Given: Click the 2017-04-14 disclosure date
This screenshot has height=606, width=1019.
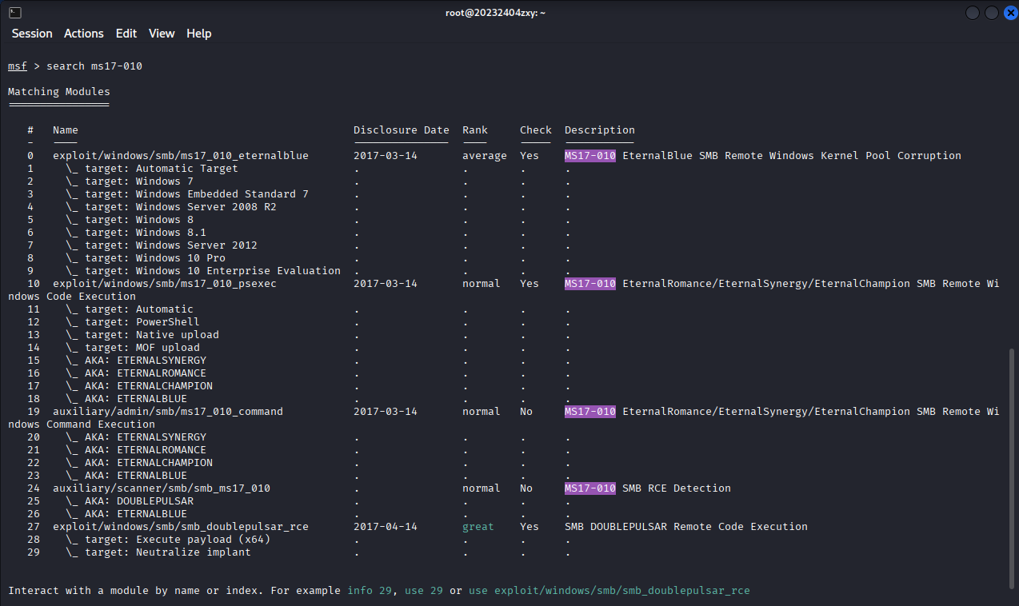Looking at the screenshot, I should (x=386, y=527).
